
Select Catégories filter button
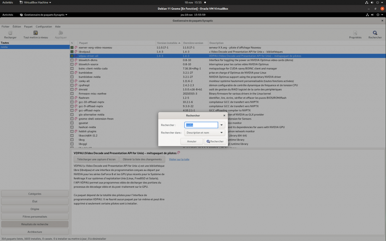35,194
